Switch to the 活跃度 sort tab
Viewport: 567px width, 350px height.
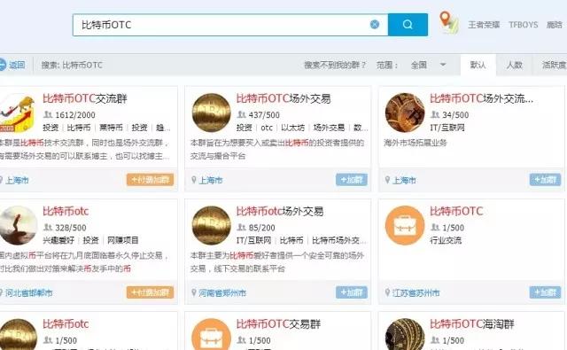click(x=553, y=65)
